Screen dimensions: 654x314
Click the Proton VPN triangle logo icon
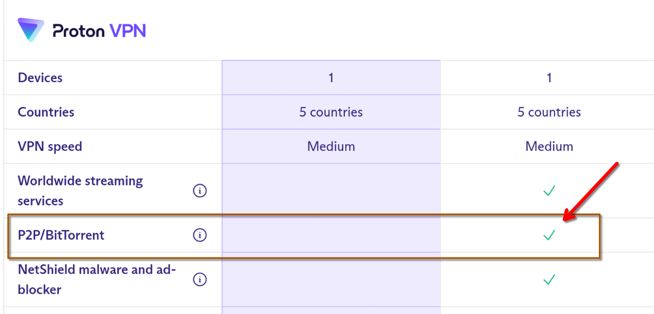point(31,30)
